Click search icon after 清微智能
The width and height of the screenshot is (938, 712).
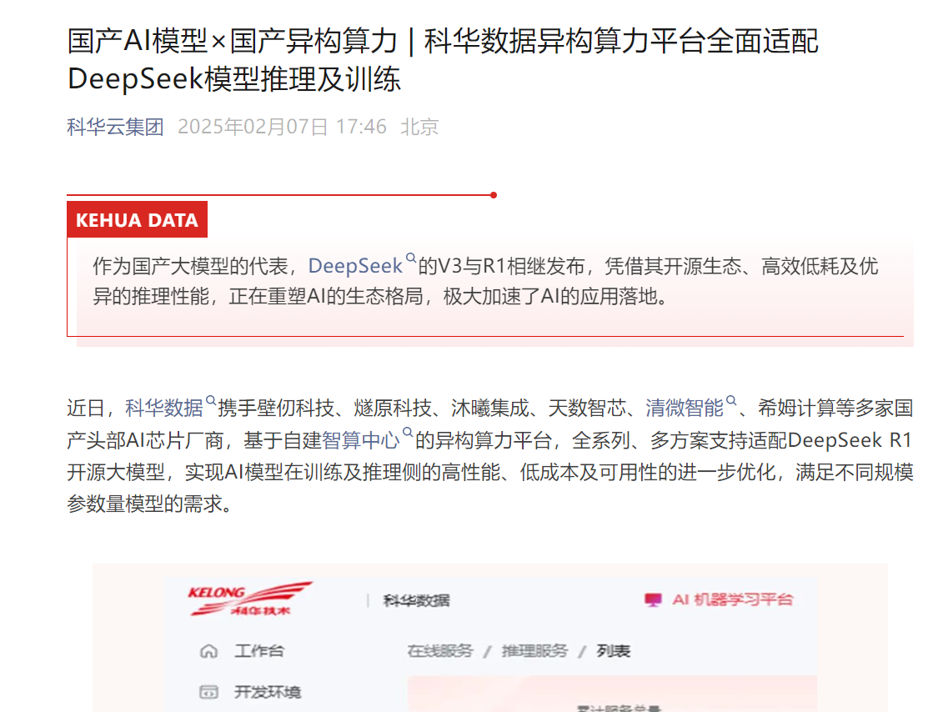tap(731, 400)
